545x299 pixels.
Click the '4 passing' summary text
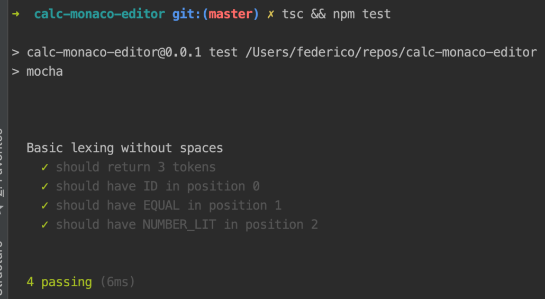(x=59, y=282)
